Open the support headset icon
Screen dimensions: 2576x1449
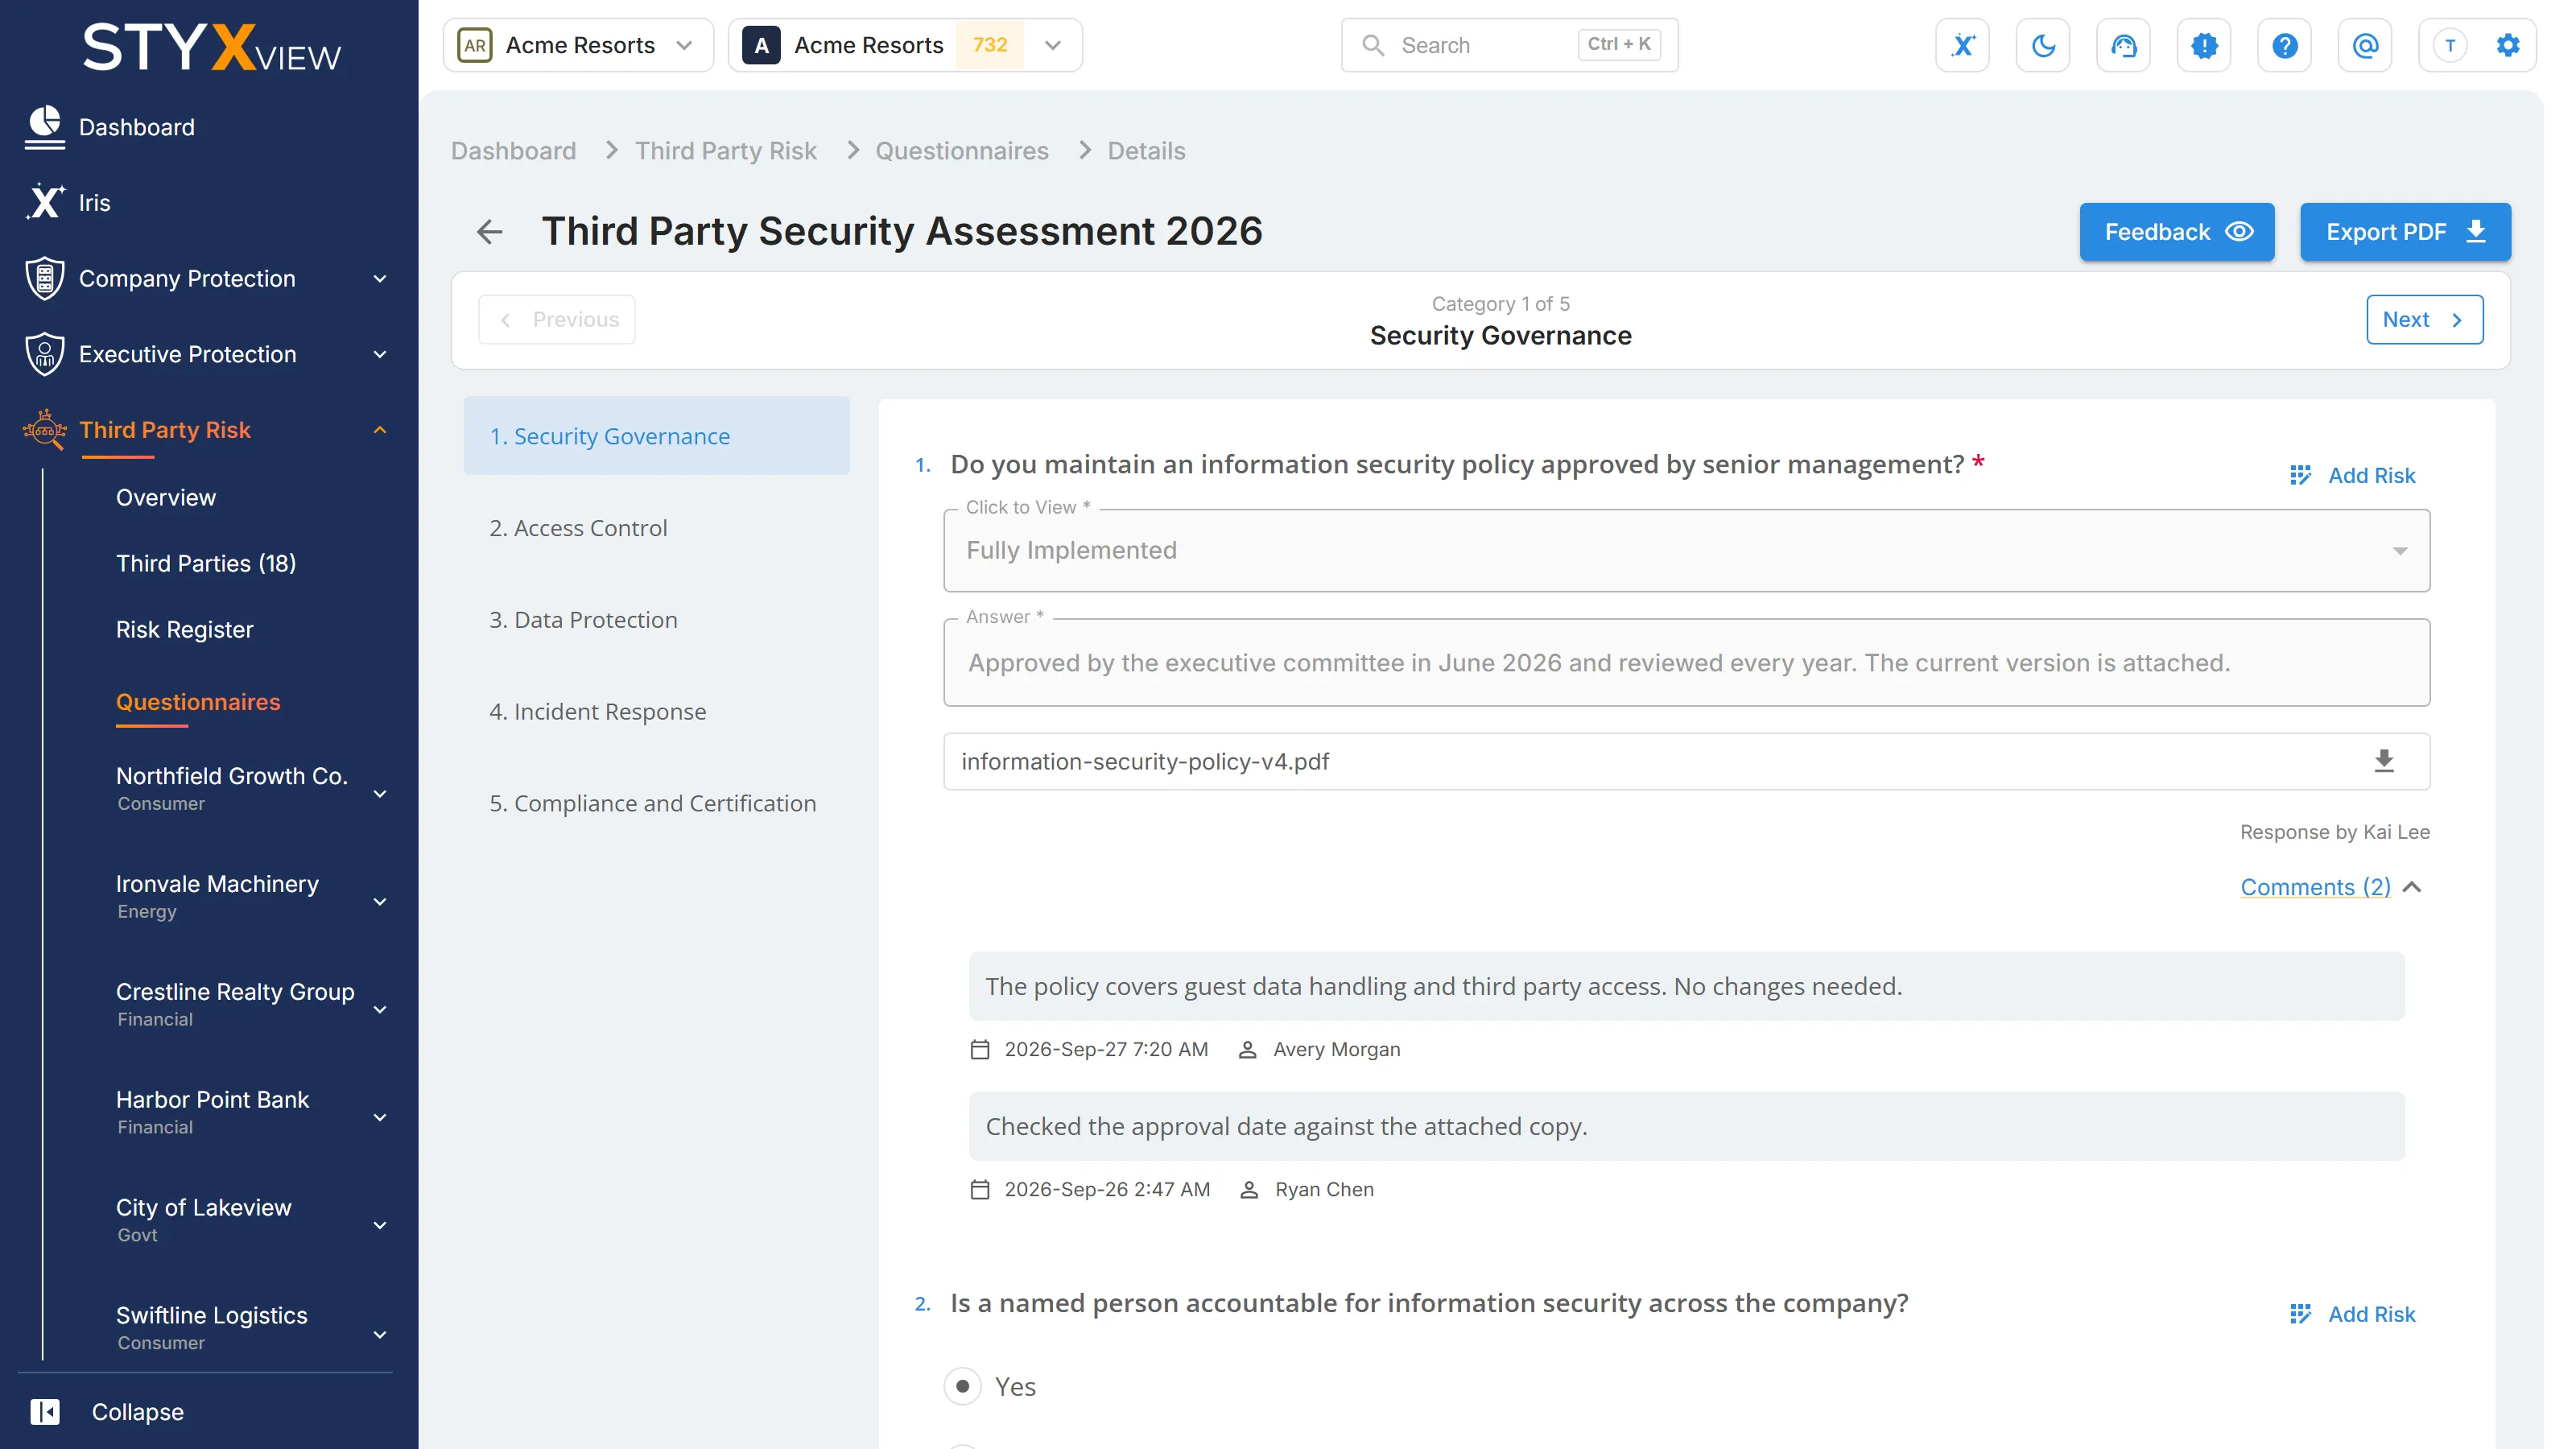tap(2123, 45)
